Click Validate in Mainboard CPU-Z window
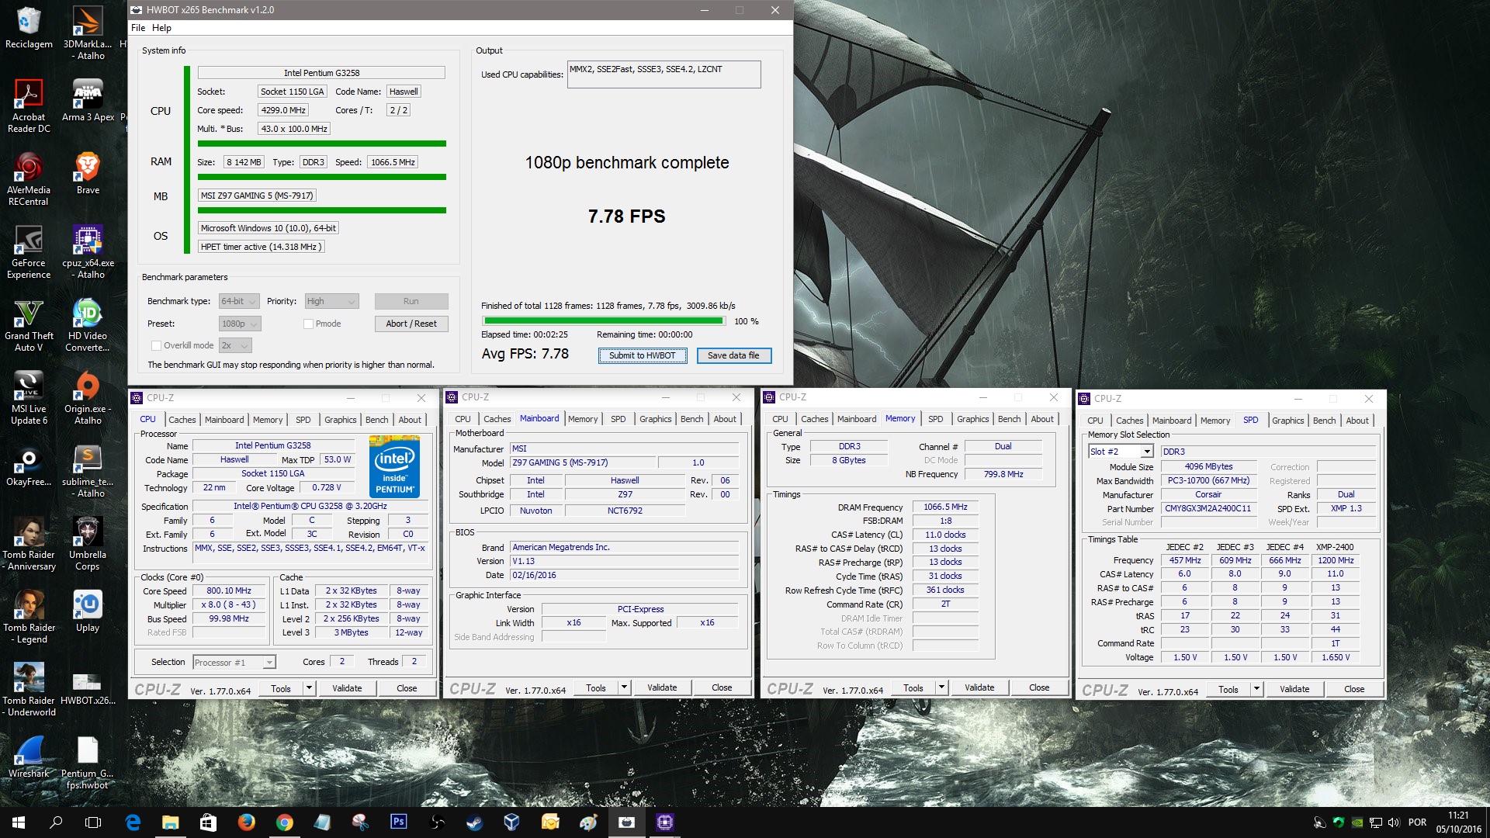The width and height of the screenshot is (1490, 838). click(x=662, y=687)
